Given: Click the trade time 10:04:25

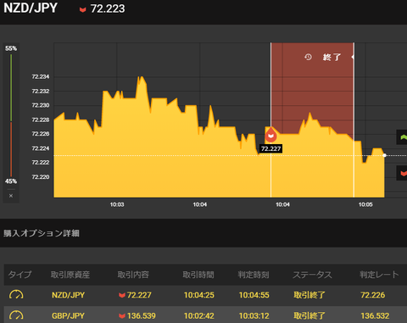Looking at the screenshot, I should (199, 295).
